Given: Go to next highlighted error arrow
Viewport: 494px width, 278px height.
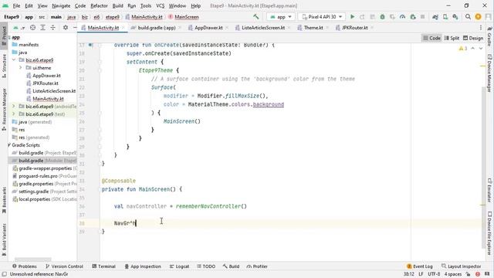Looking at the screenshot, I should coord(481,48).
